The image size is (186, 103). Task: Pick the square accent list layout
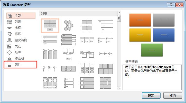pos(105,40)
